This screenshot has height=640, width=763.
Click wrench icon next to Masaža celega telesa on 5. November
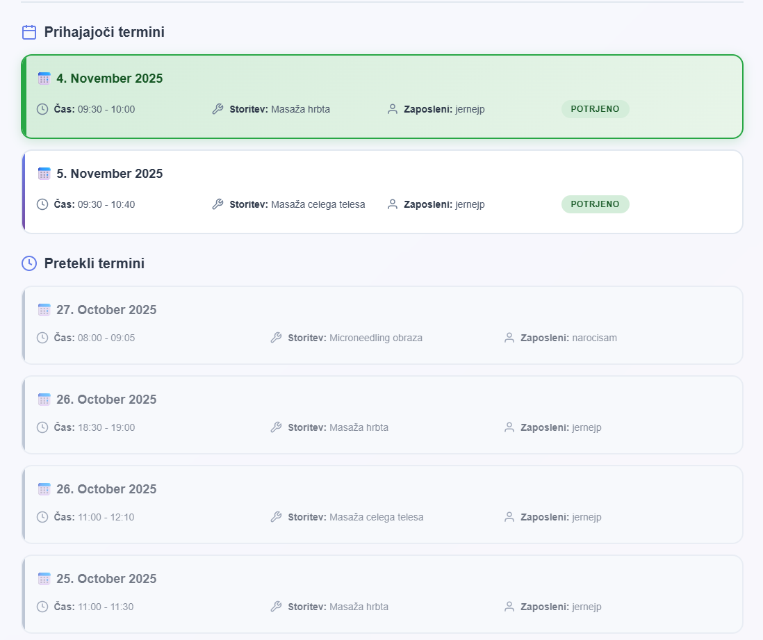pos(218,204)
